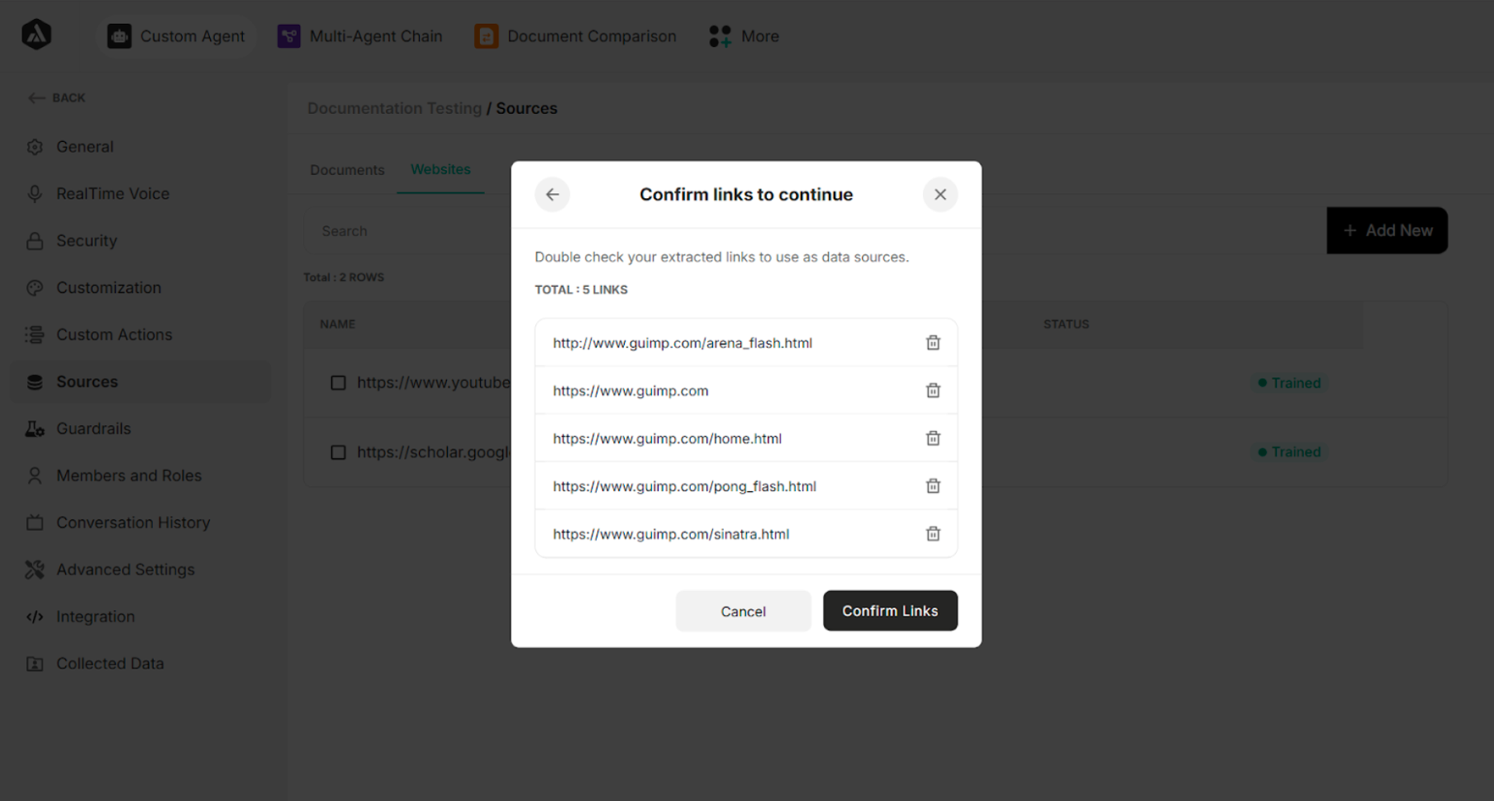Viewport: 1494px width, 801px height.
Task: Select the Guardrails sidebar icon
Action: (34, 428)
